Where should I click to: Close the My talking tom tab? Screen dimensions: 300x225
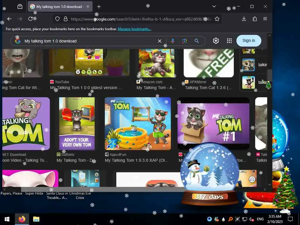[88, 6]
